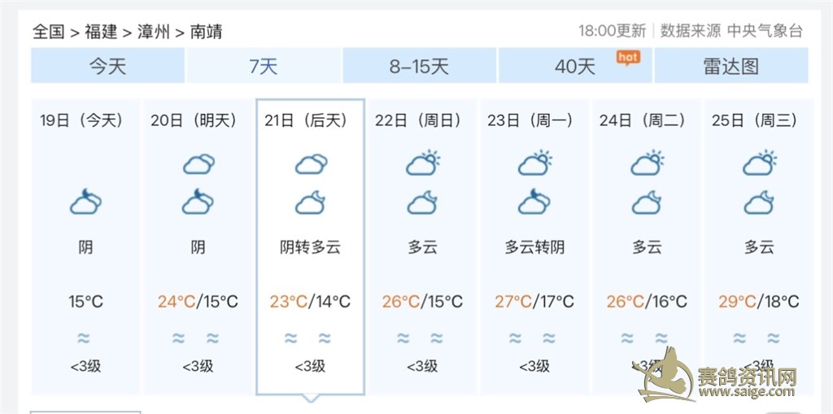Click the night cloudy icon for 24日
This screenshot has height=414, width=833.
(647, 202)
